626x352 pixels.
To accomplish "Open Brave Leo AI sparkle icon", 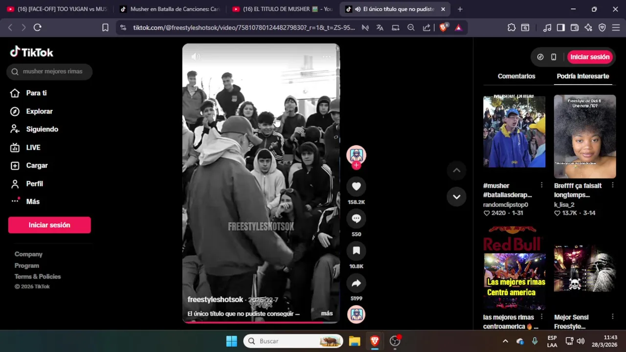I will pyautogui.click(x=588, y=27).
